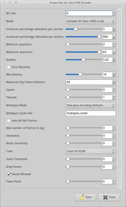Click the Maximum quantizer spin box value 63

[x=107, y=52]
